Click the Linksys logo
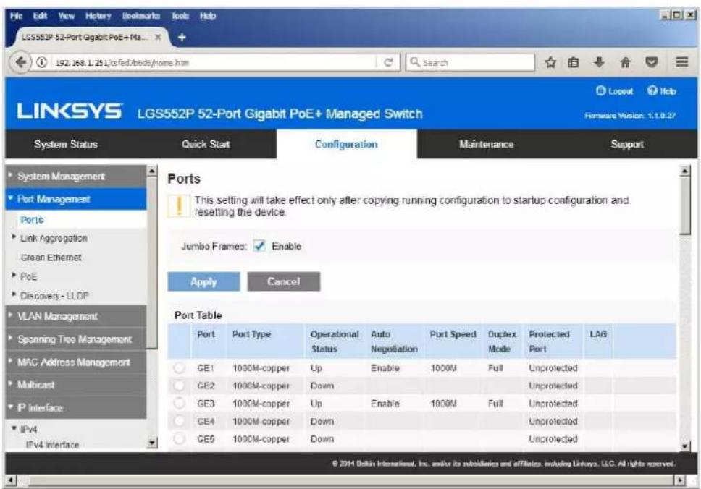The height and width of the screenshot is (489, 701). [70, 111]
